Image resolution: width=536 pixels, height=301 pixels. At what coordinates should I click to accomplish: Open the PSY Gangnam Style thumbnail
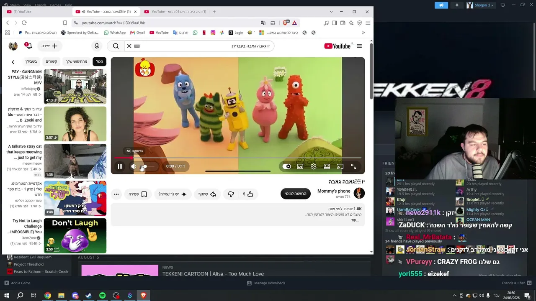75,87
